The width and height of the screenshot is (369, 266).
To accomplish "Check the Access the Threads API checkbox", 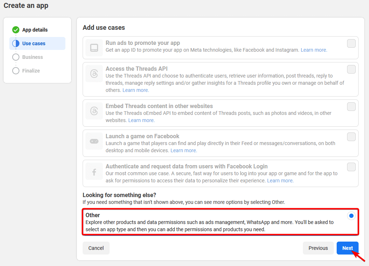I will (x=351, y=69).
